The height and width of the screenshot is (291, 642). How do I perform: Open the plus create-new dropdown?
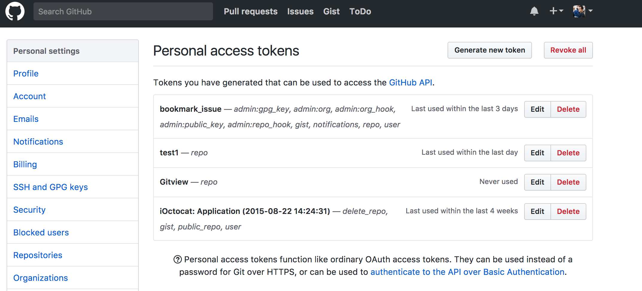coord(556,11)
